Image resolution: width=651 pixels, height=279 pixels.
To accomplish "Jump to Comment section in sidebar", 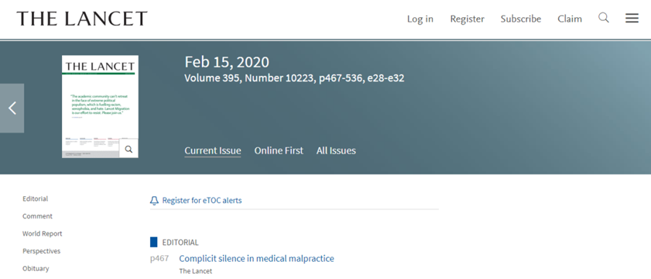I will 38,216.
